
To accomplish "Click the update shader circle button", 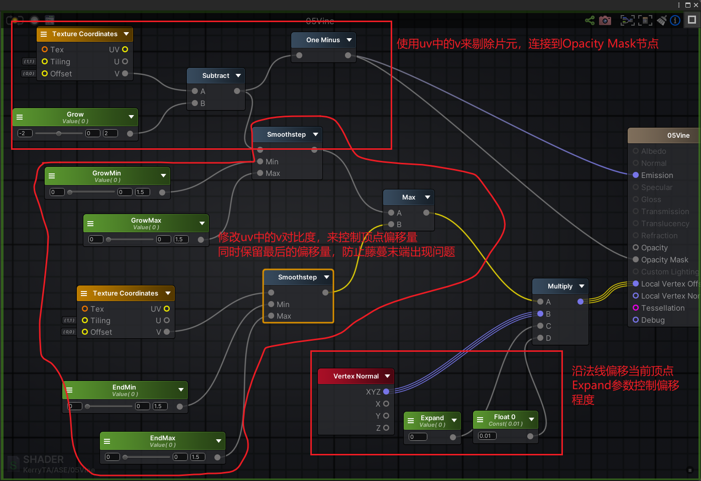I will (34, 21).
